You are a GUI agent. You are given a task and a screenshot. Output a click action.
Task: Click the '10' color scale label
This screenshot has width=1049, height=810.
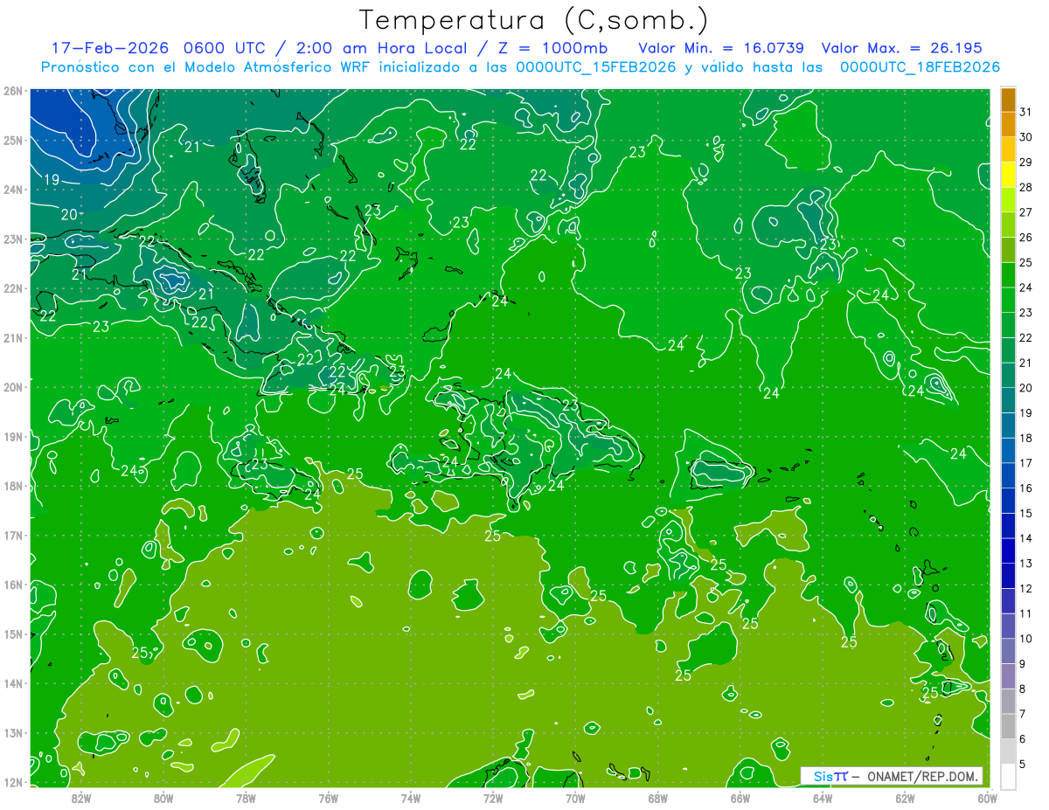coord(1025,638)
